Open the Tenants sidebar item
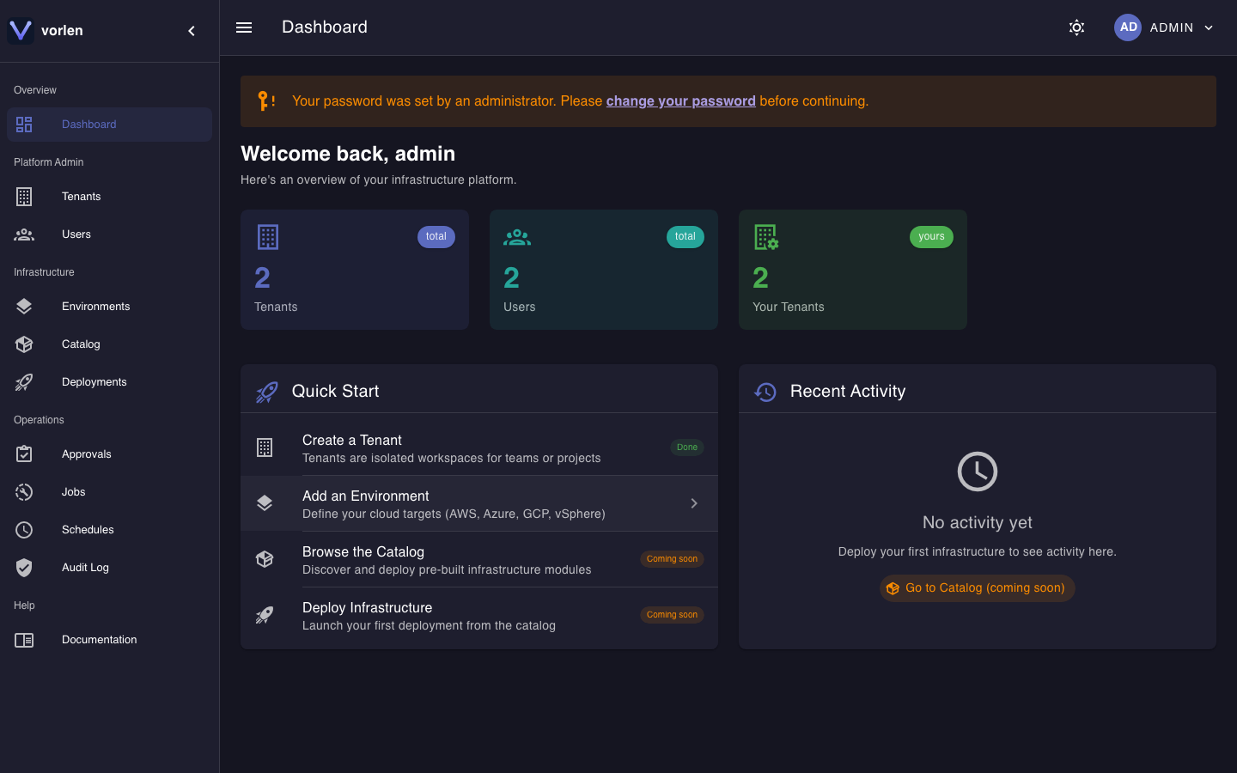The width and height of the screenshot is (1237, 773). tap(109, 197)
